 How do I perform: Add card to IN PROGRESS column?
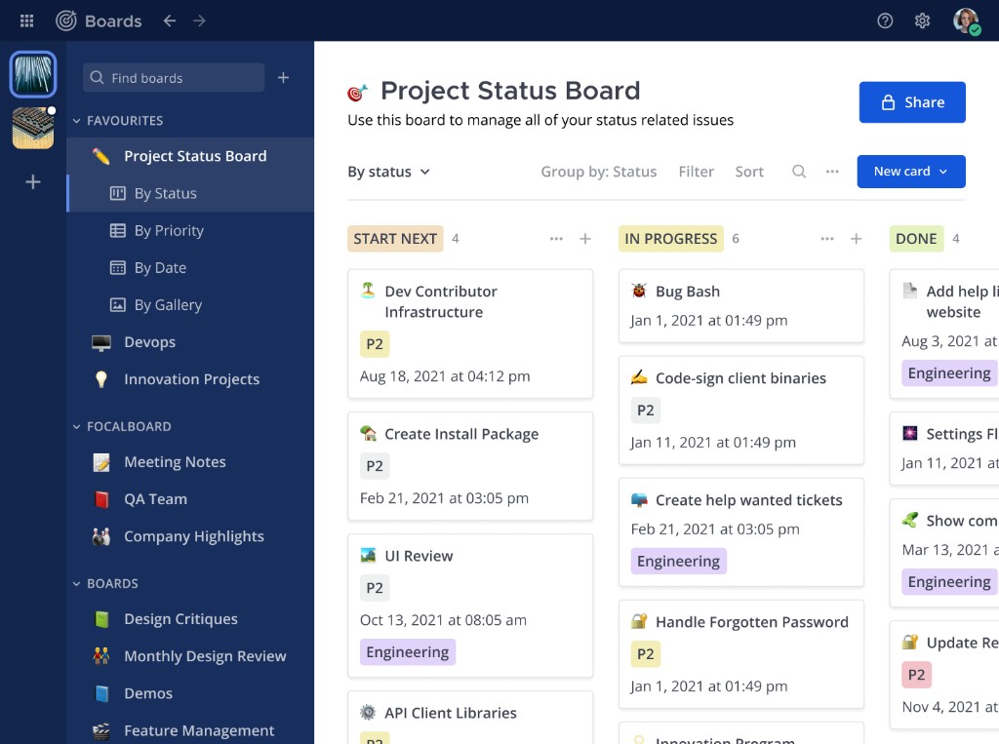click(857, 239)
